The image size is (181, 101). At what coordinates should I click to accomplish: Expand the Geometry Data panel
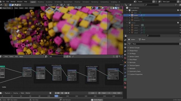[x=135, y=71]
